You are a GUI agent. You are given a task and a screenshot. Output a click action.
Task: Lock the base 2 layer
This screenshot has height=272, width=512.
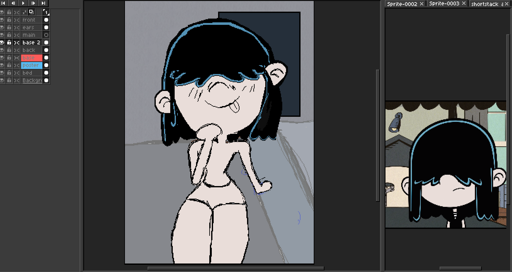pyautogui.click(x=9, y=42)
